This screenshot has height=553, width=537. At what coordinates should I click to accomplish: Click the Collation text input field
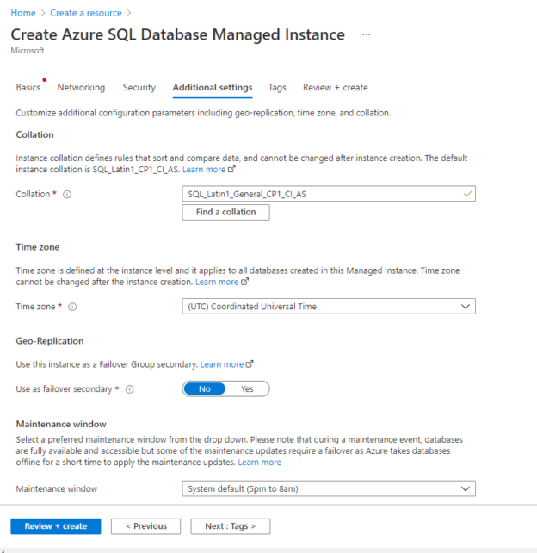[323, 195]
